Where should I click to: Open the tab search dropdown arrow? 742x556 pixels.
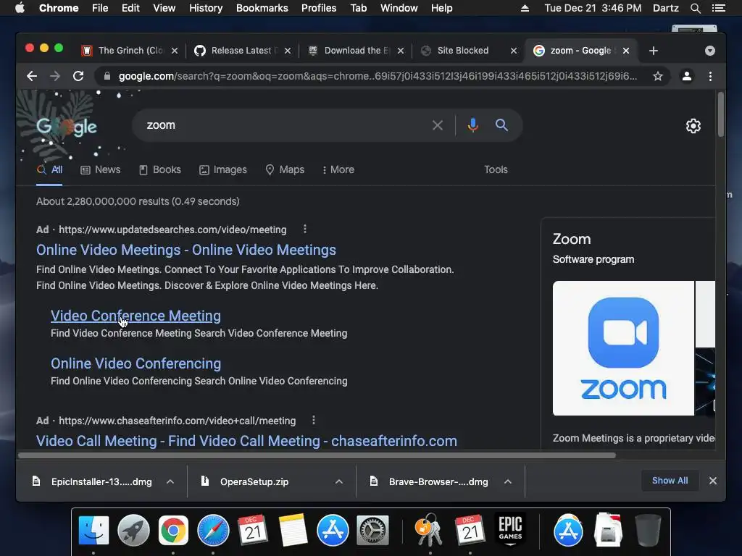pos(710,51)
